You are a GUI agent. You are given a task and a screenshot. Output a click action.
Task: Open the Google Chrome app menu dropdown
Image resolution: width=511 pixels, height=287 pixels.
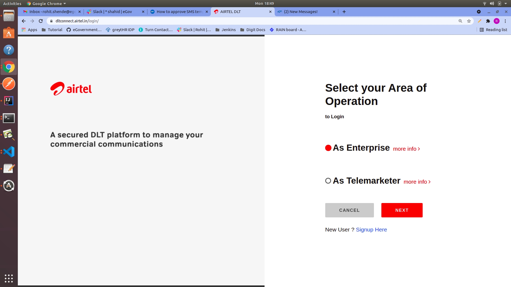point(47,3)
